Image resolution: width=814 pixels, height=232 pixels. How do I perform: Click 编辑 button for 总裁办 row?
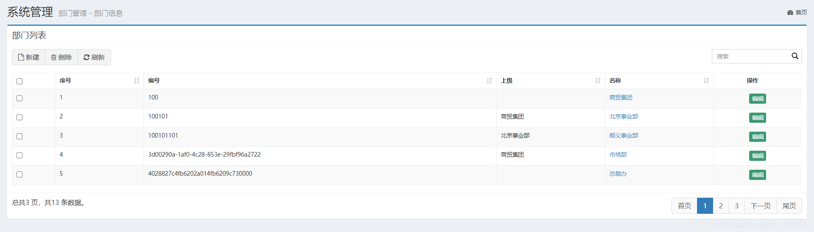coord(758,175)
